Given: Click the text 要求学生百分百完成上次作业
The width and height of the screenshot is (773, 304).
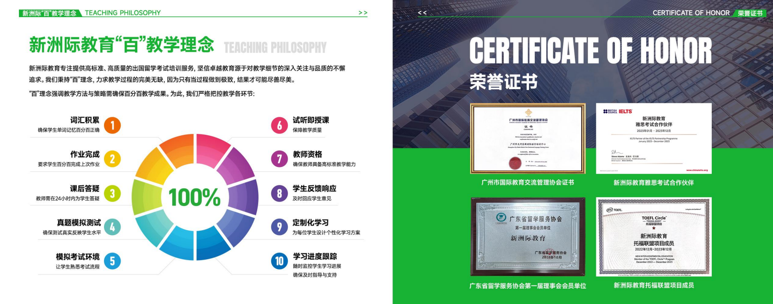Looking at the screenshot, I should pos(69,164).
